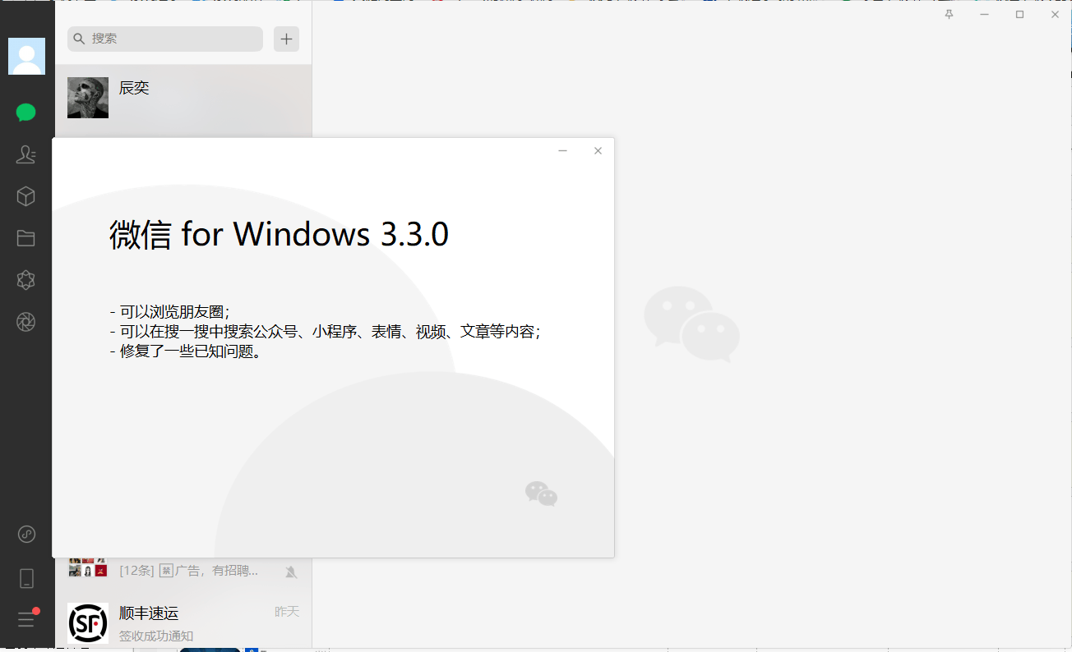Click your profile avatar atop the sidebar

[25, 56]
